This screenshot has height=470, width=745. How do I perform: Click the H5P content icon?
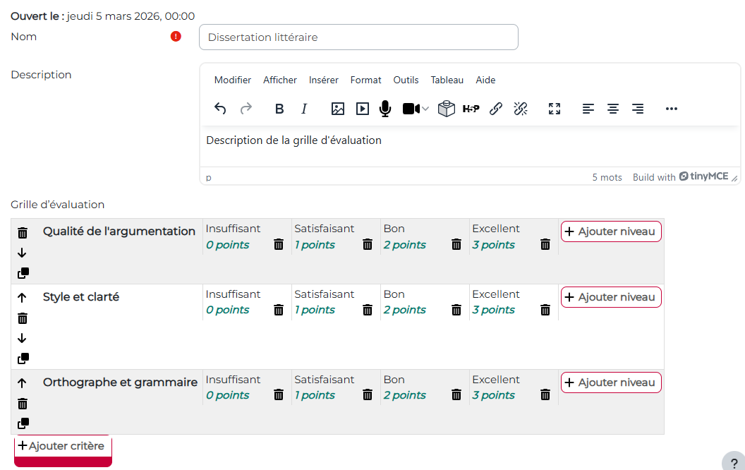[x=471, y=109]
